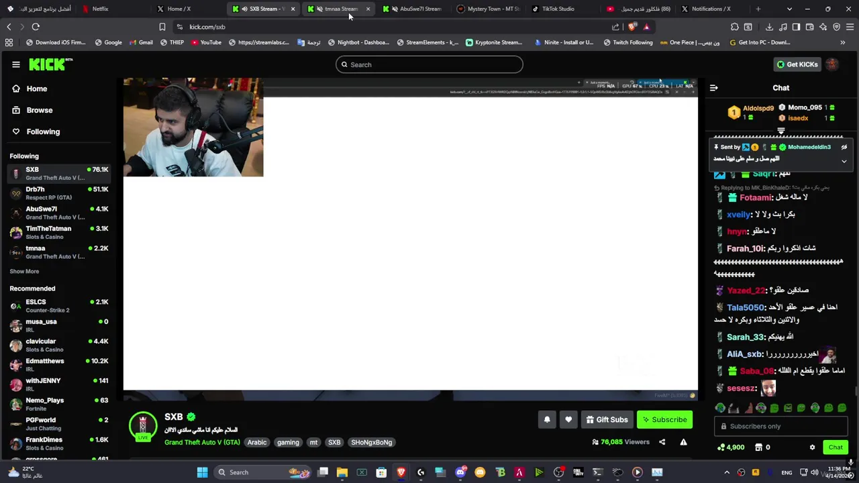Go back to previous page
The height and width of the screenshot is (483, 859).
(9, 27)
